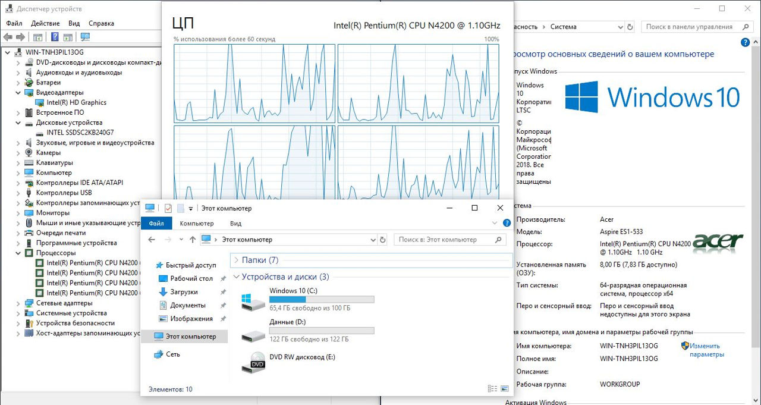Switch to details view icon in status bar

click(492, 389)
